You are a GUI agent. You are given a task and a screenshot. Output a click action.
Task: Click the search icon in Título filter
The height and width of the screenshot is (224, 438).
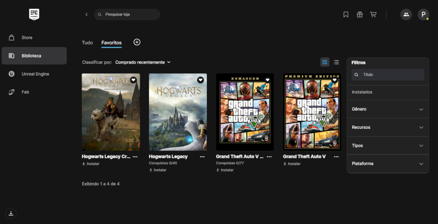[356, 75]
